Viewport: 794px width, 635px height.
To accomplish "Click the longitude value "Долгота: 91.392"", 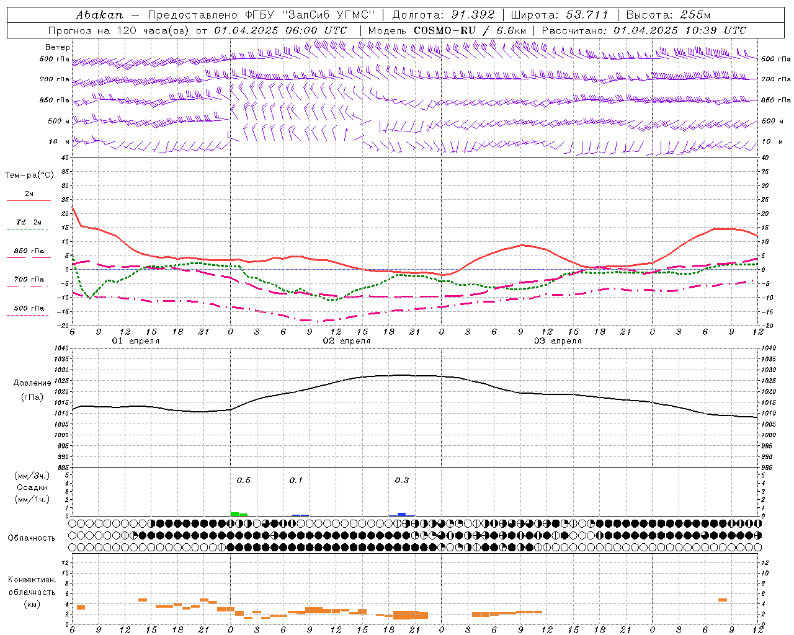I will pos(444,15).
